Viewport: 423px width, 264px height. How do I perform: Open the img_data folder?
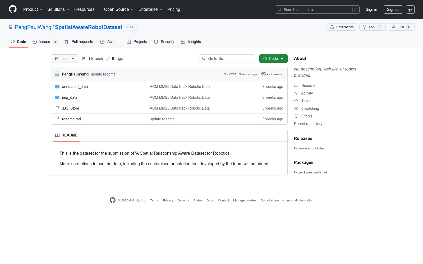pyautogui.click(x=70, y=97)
